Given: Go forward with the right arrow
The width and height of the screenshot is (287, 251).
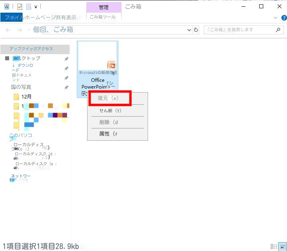Looking at the screenshot, I should click(x=19, y=30).
